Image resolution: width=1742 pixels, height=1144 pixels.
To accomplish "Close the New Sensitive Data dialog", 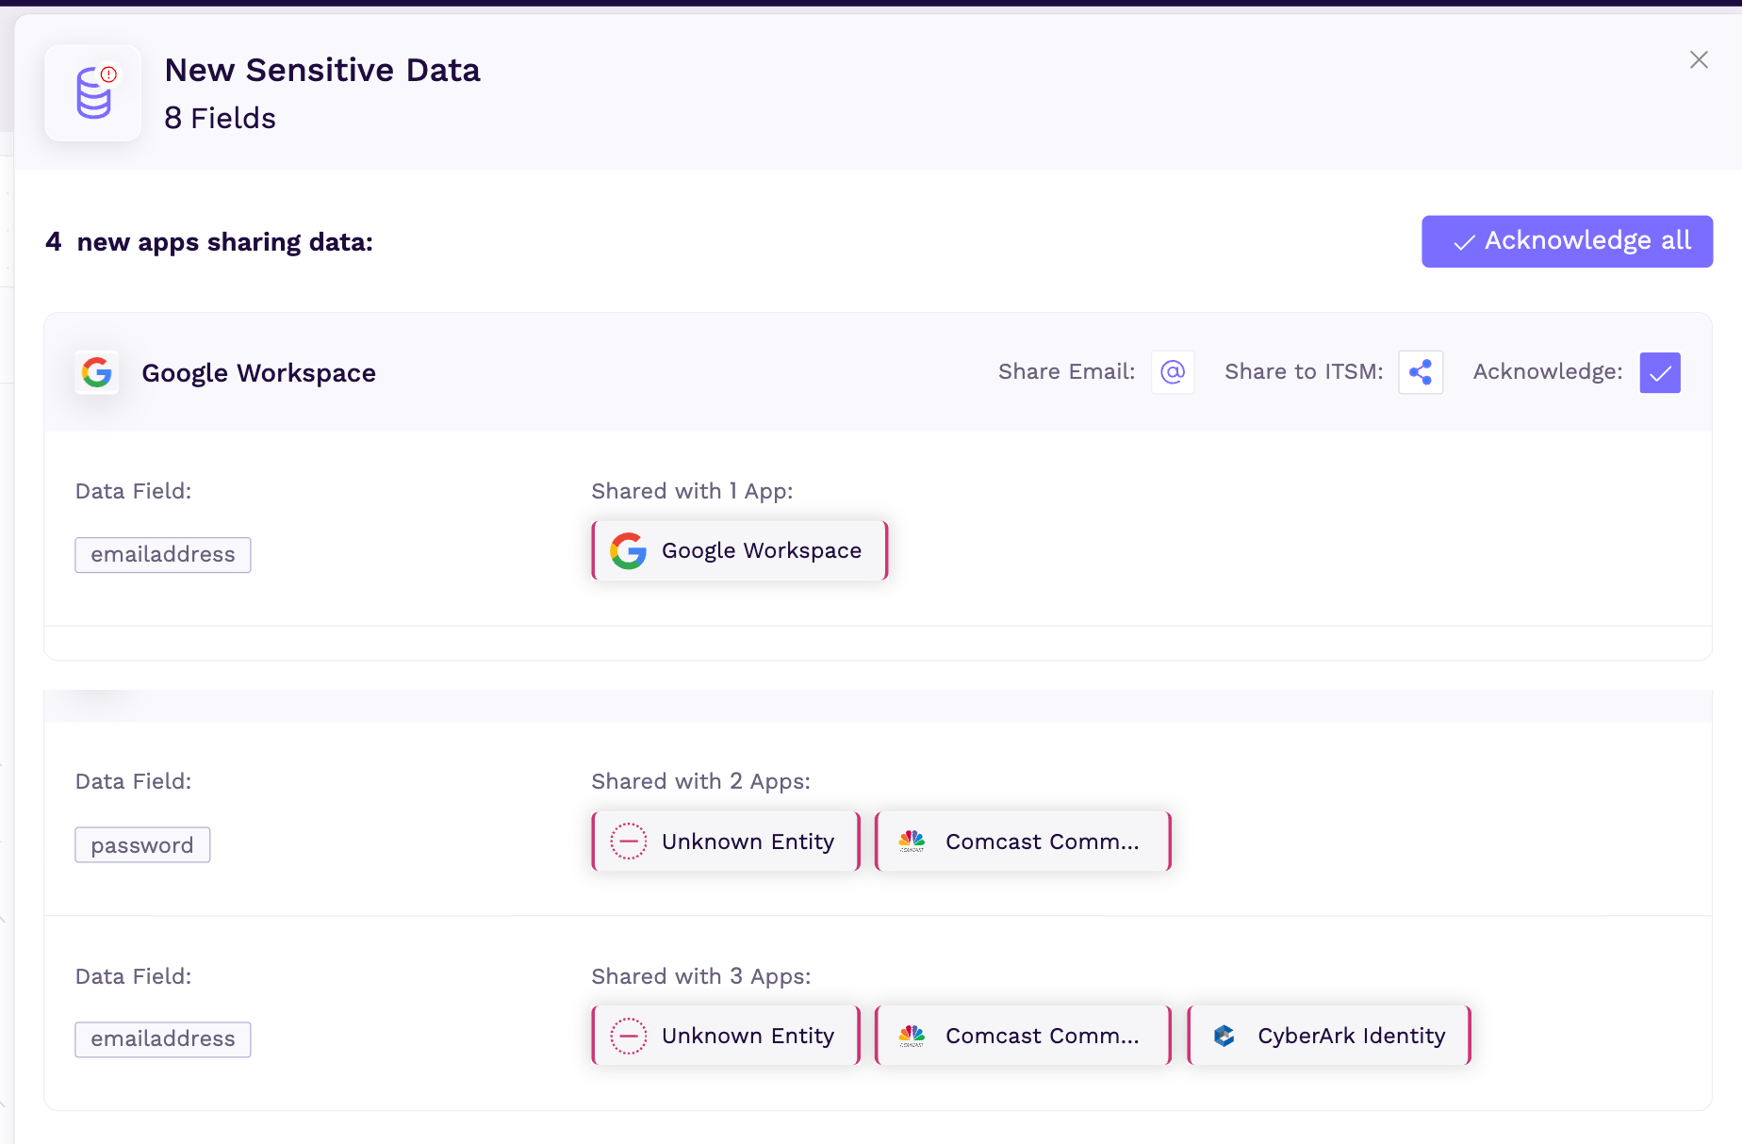I will (1699, 60).
